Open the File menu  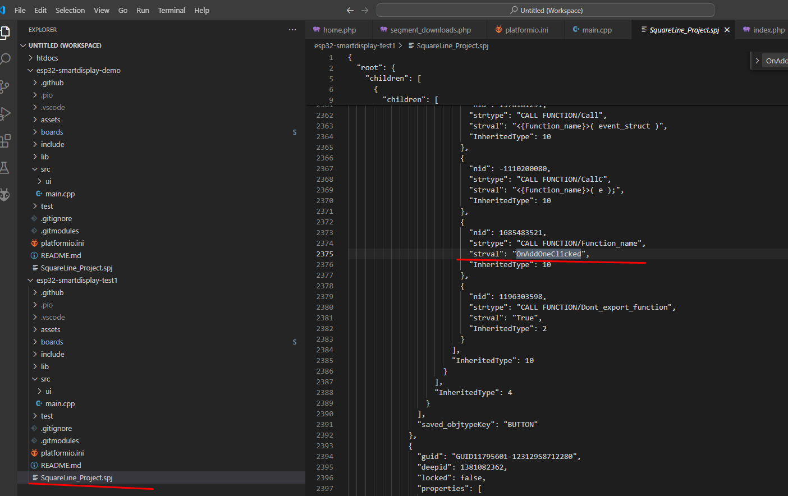(20, 10)
